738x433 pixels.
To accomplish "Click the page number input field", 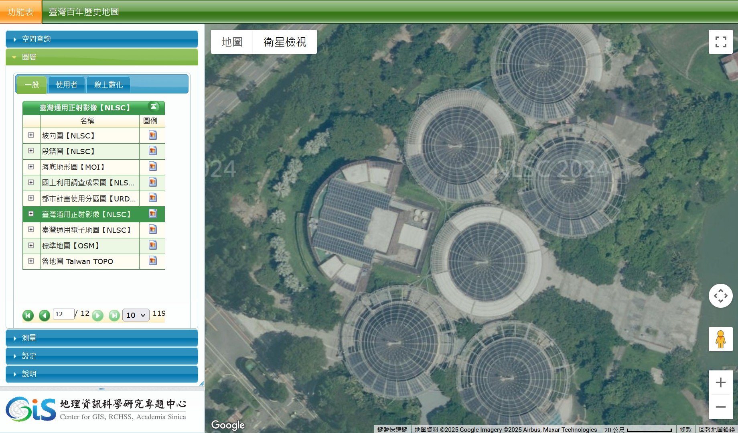I will click(63, 314).
